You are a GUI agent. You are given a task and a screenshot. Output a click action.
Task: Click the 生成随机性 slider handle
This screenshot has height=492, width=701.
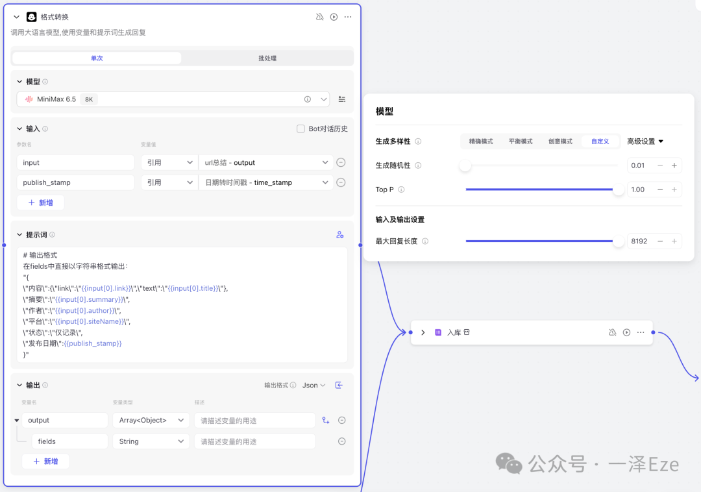pos(465,166)
